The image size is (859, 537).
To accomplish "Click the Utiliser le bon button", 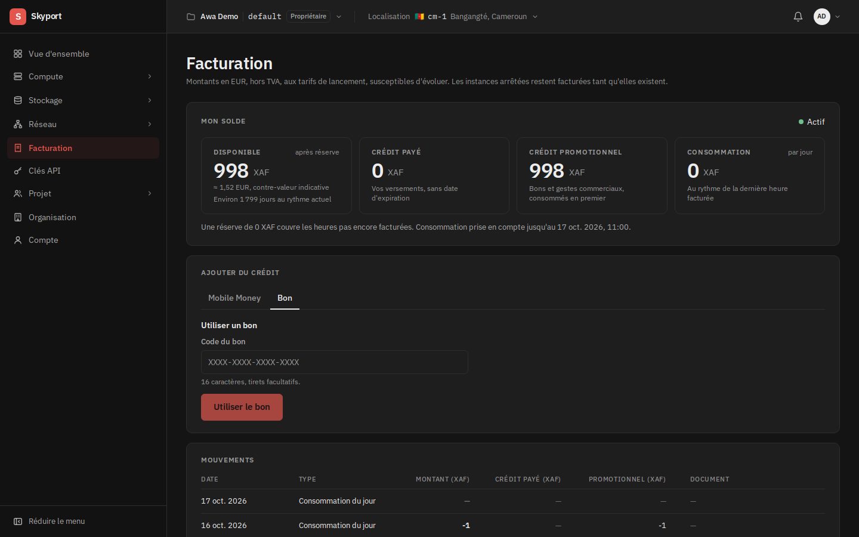I will [x=242, y=407].
